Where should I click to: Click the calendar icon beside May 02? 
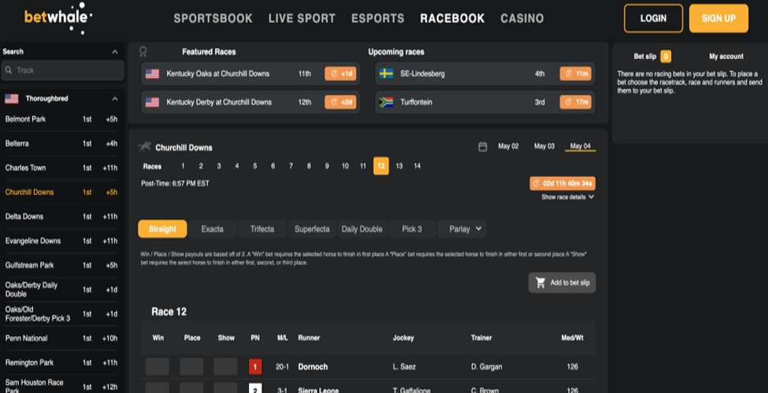point(483,147)
